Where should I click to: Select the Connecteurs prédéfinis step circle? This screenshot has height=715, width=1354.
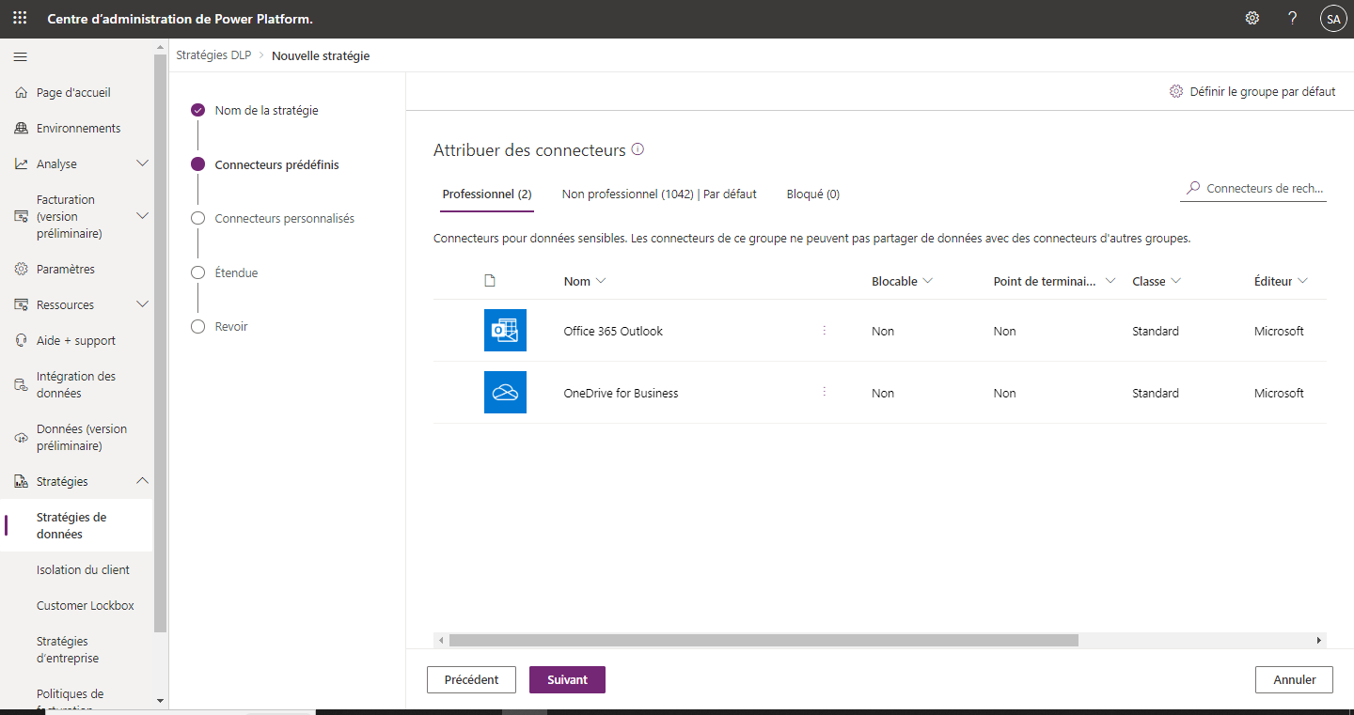[197, 164]
